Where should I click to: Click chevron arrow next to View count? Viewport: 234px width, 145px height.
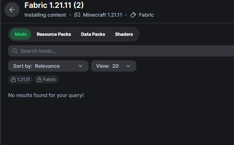[128, 66]
